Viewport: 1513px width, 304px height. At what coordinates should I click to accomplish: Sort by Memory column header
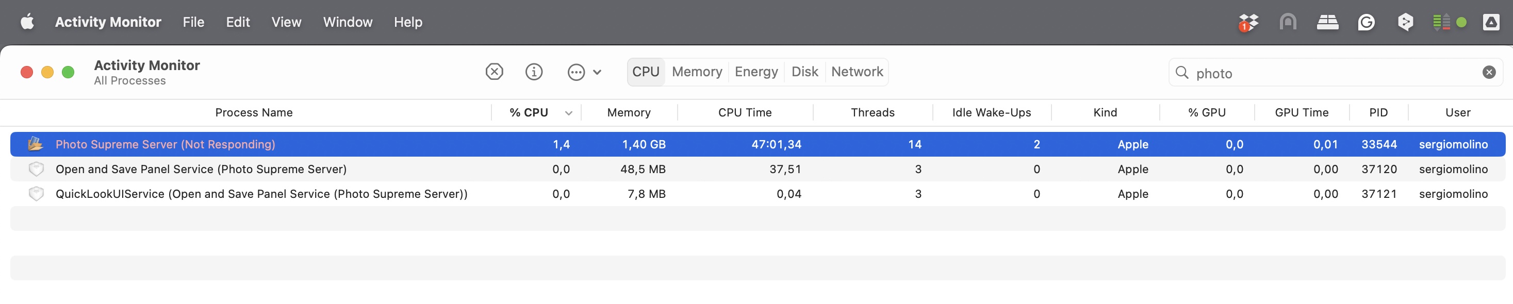click(629, 113)
